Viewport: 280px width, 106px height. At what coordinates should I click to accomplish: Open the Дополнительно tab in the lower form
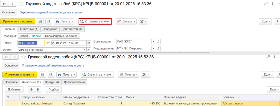(x=74, y=82)
